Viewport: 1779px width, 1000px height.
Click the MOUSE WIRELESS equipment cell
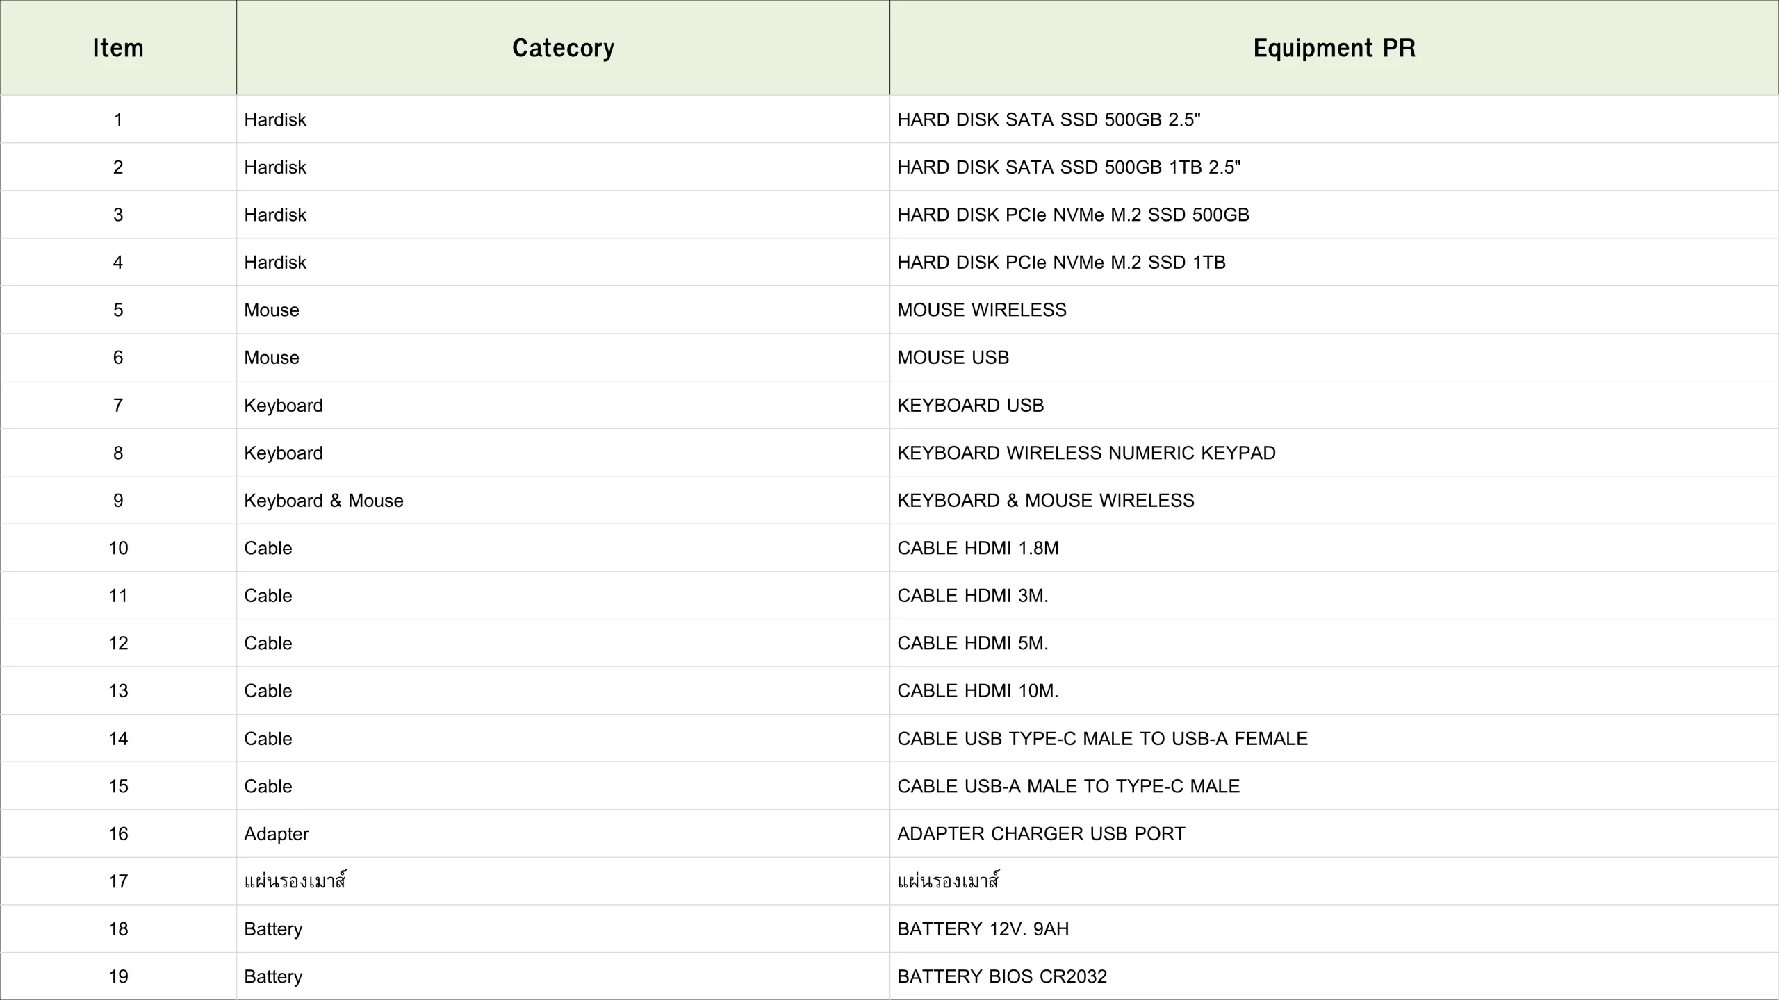coord(981,310)
